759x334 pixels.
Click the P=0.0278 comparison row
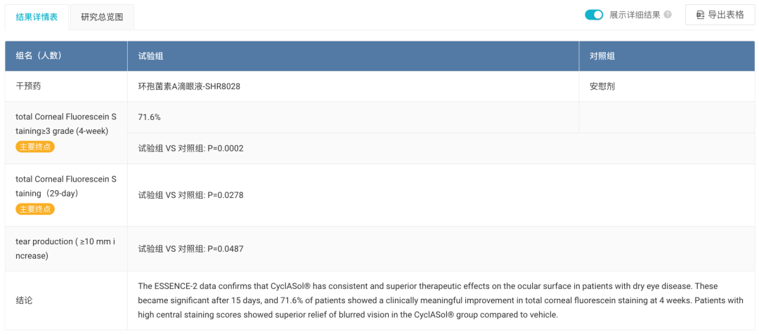tap(441, 195)
